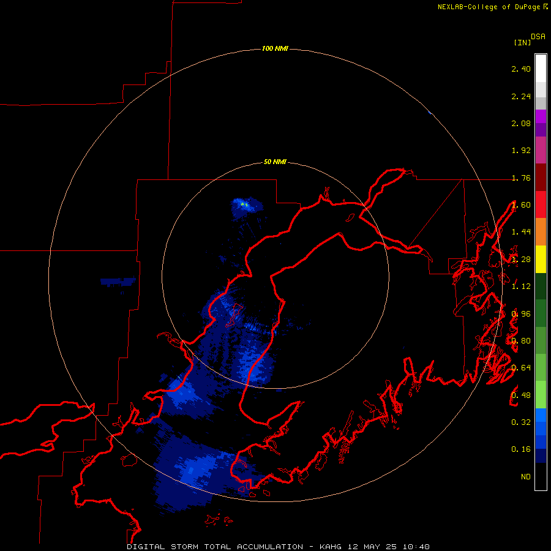The width and height of the screenshot is (551, 551).
Task: Pick the orange legend swatch
Action: click(x=541, y=231)
